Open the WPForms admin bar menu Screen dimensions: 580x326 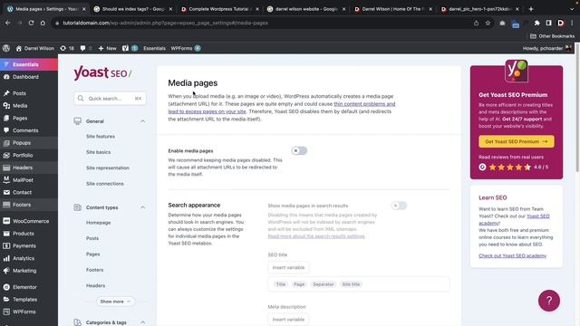tap(186, 48)
